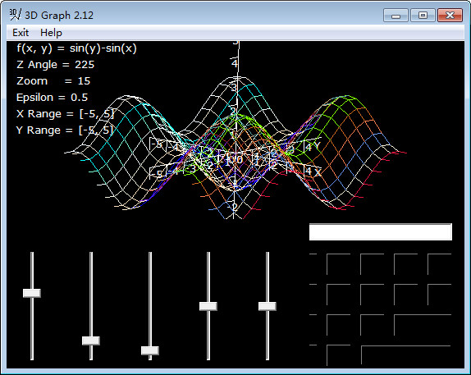Open the Help menu
Viewport: 471px width, 375px height.
(x=51, y=33)
